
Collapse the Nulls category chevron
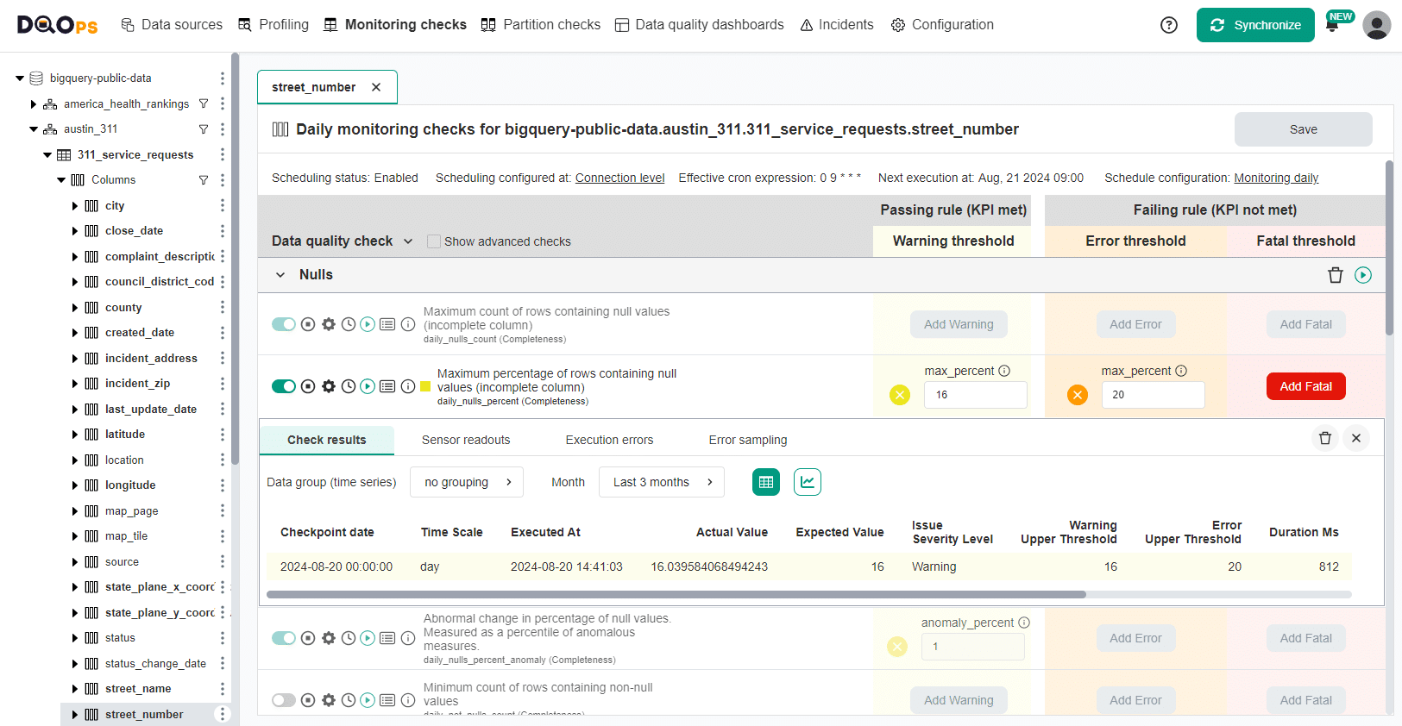280,275
